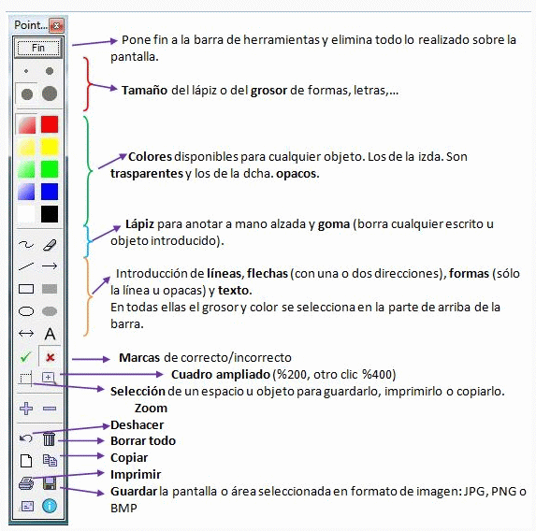
Task: Pick the transparent blue color
Action: (27, 192)
